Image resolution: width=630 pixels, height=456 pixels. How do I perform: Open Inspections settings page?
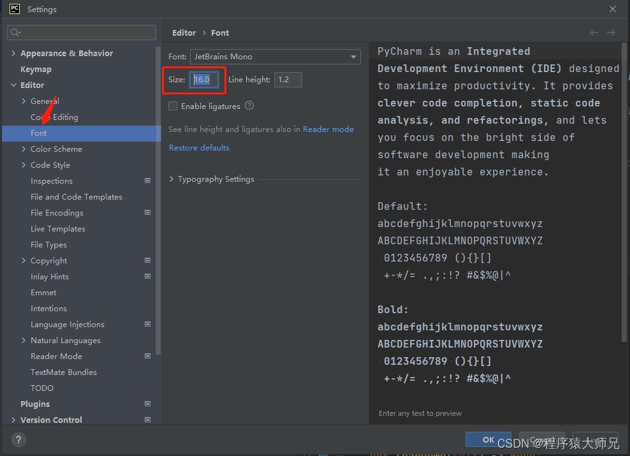coord(52,180)
